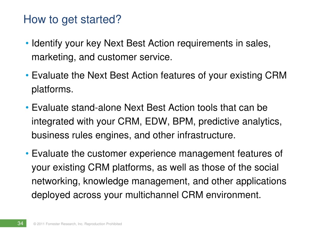This screenshot has height=235, width=313.
Task: Click the bullet dot before "Evaluate the customer experience"
Action: point(28,154)
